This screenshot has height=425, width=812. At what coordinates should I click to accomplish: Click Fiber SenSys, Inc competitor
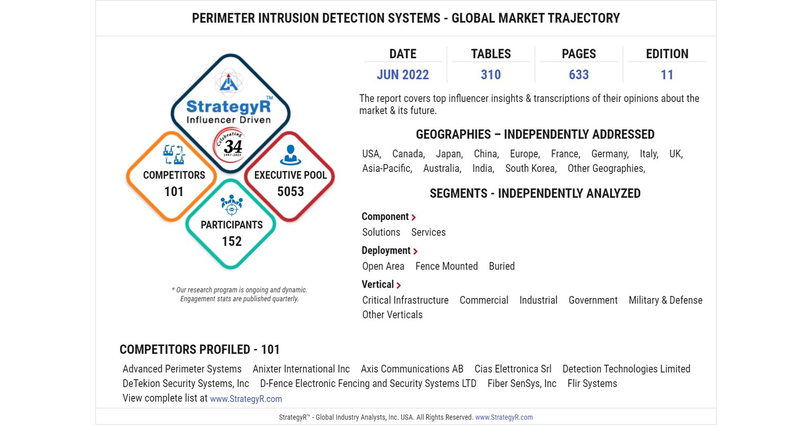point(522,384)
